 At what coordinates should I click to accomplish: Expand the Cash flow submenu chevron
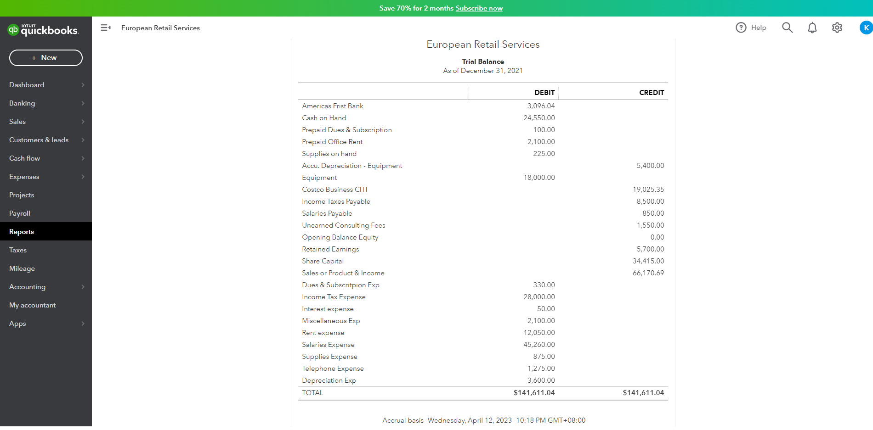83,158
